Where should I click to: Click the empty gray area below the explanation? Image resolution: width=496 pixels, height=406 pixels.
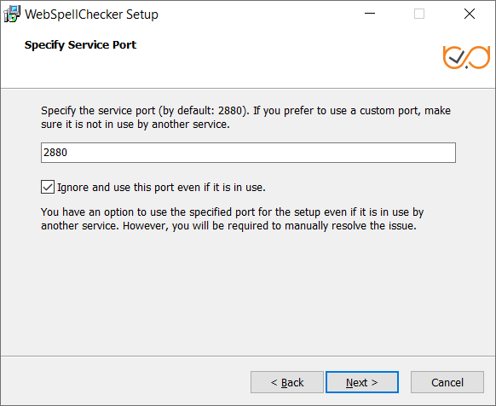(248, 293)
